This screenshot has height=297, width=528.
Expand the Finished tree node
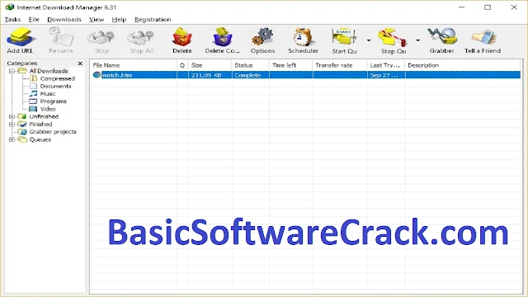point(12,125)
